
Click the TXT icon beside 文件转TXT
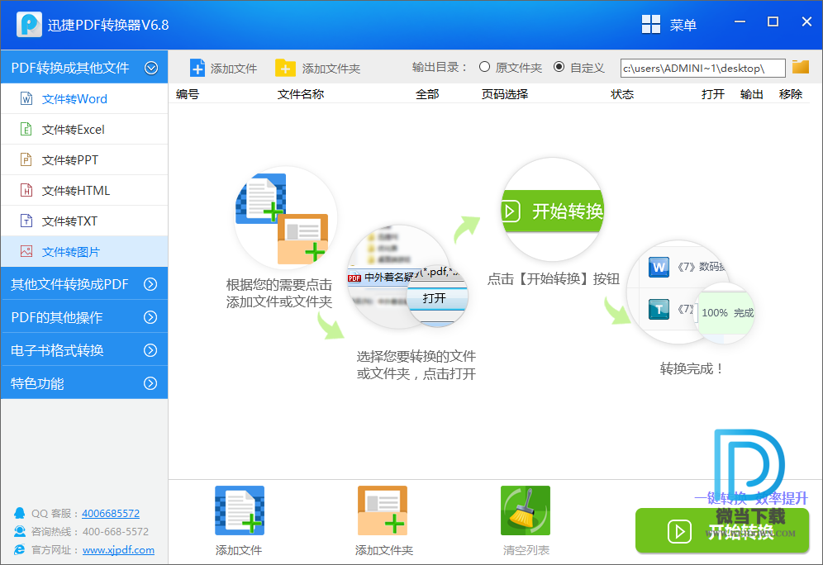[26, 221]
